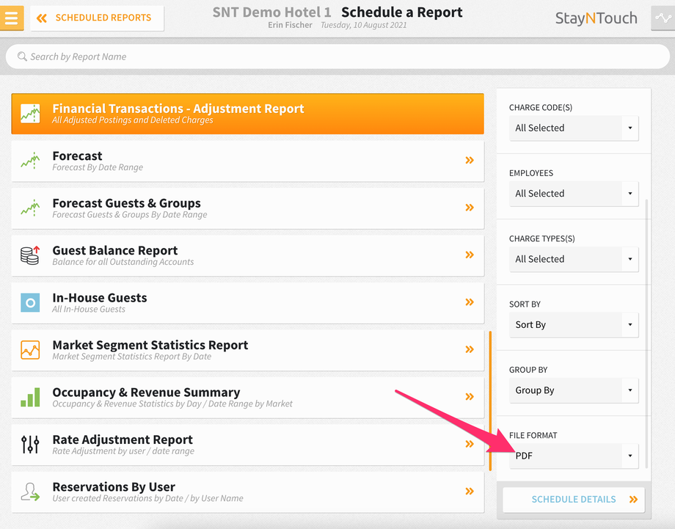Open the Charge Types(s) dropdown
Viewport: 675px width, 529px height.
574,259
